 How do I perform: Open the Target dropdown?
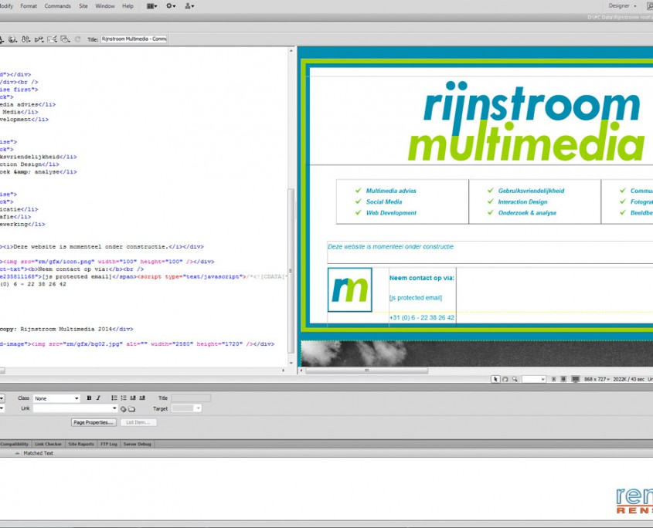[187, 408]
